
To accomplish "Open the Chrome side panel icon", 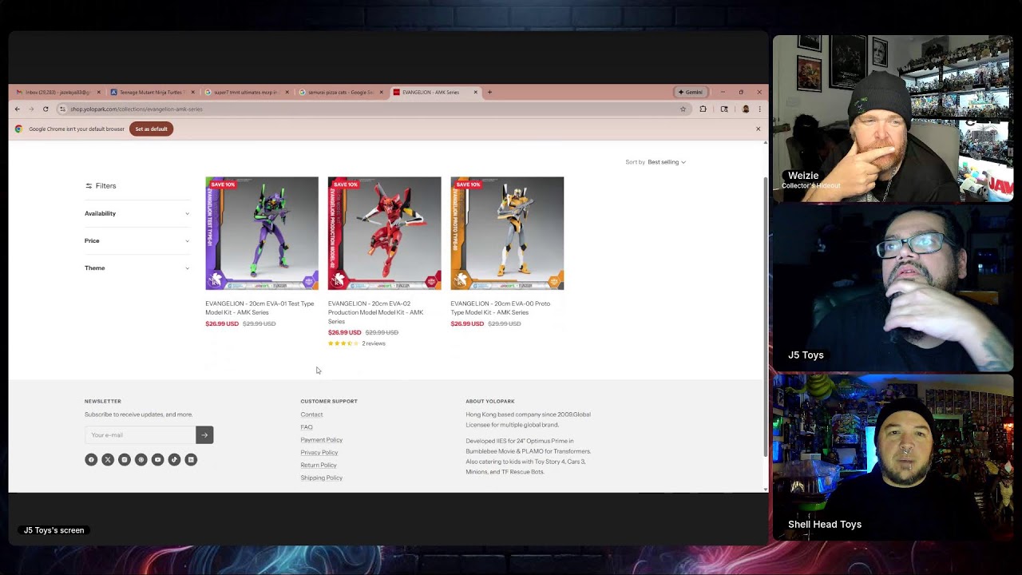I will pos(724,109).
